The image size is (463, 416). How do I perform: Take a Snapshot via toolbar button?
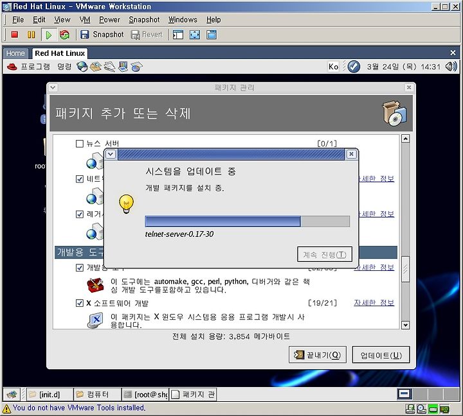point(102,35)
